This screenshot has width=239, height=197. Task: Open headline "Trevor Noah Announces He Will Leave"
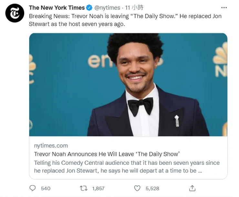[x=107, y=154]
